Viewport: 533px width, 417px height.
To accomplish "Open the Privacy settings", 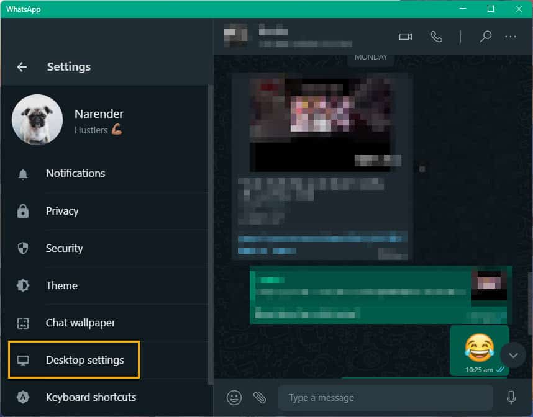I will (104, 211).
